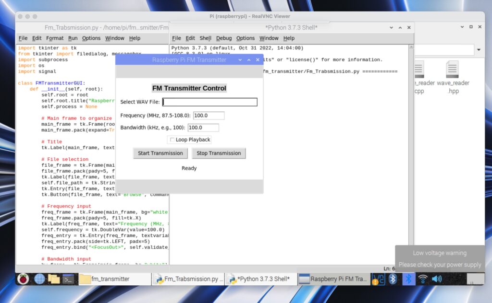This screenshot has width=492, height=303.
Task: Click inside the Select WAV File field
Action: click(x=209, y=102)
